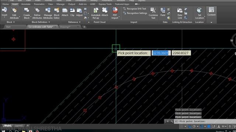Open the Insert button dropdown arrow
This screenshot has height=132, width=236.
pyautogui.click(x=4, y=17)
